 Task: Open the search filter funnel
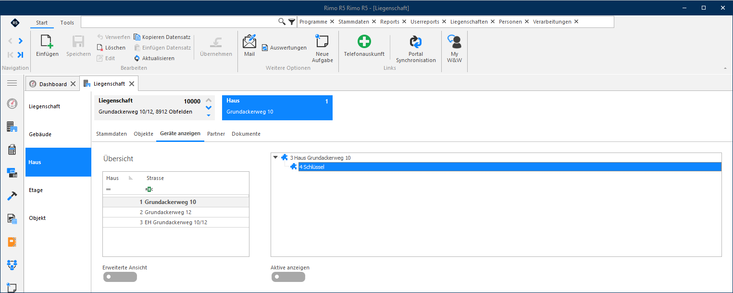point(291,22)
